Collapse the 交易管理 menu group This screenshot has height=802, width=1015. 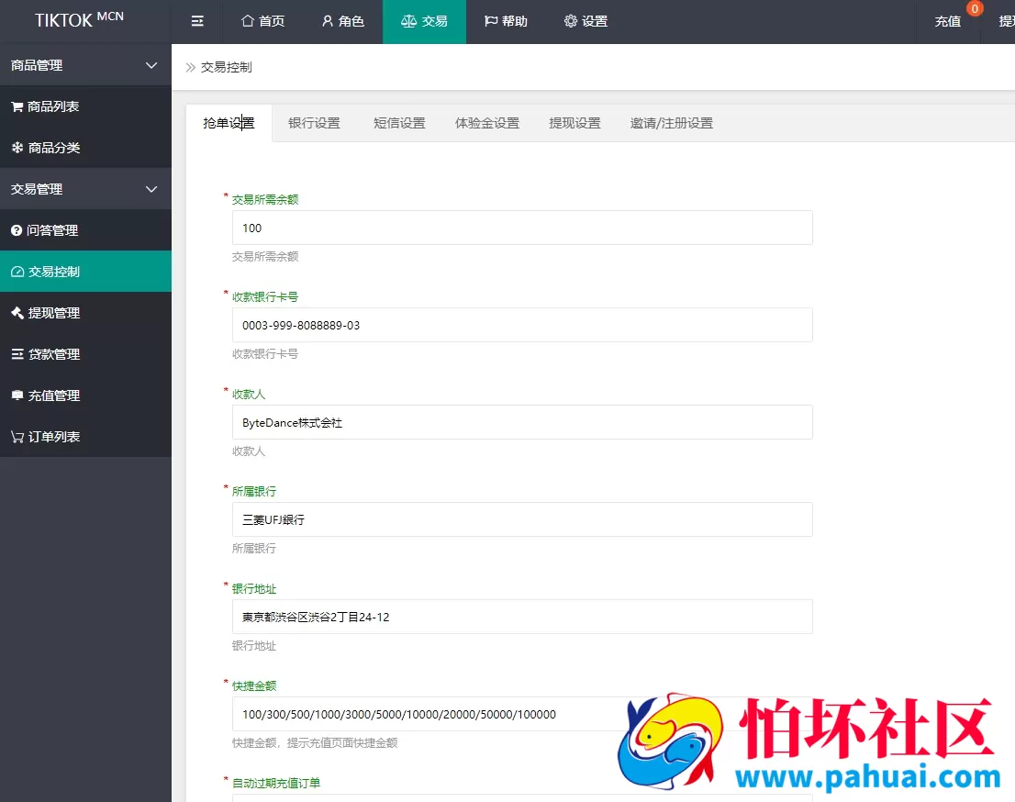[x=85, y=189]
